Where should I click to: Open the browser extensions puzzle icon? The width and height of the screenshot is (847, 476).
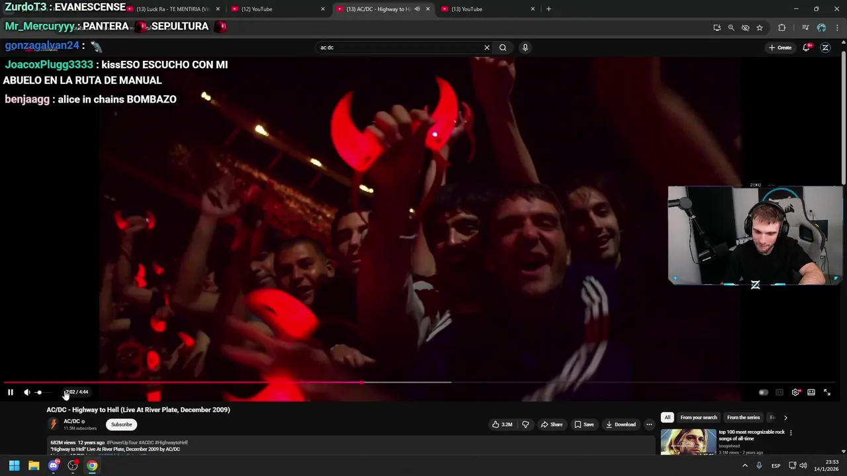(x=782, y=28)
